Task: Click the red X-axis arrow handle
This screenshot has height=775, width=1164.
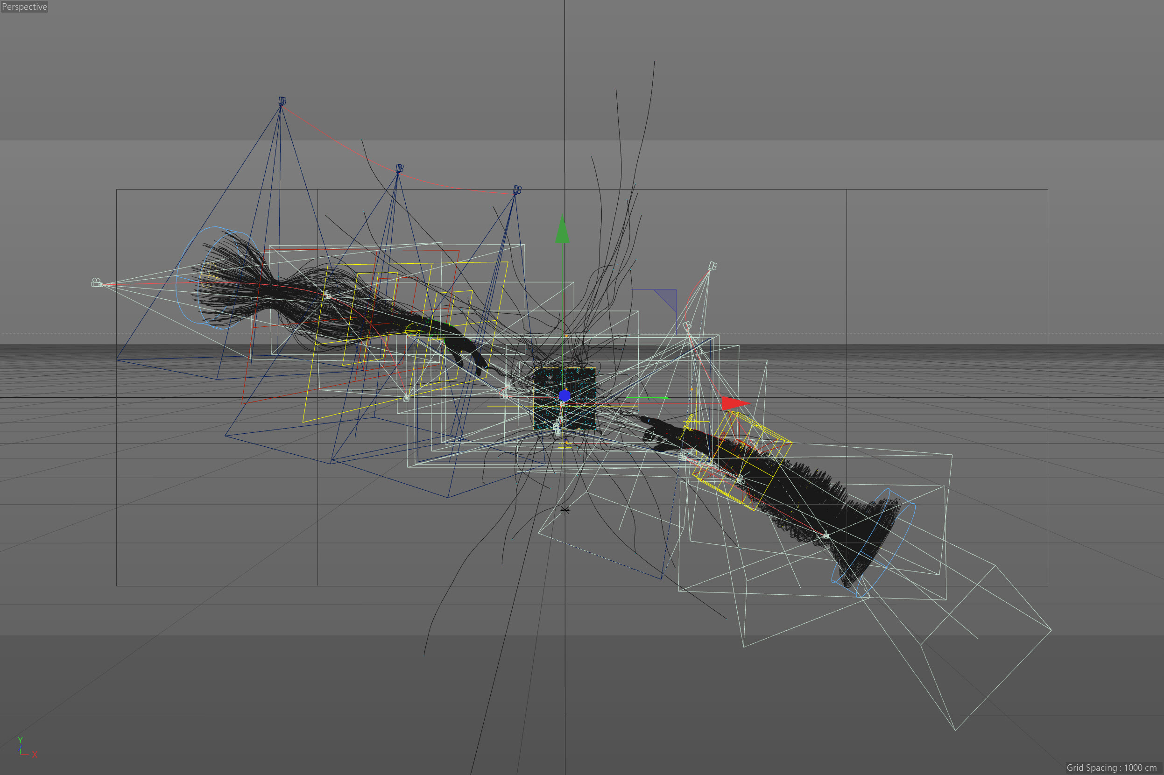Action: 733,403
